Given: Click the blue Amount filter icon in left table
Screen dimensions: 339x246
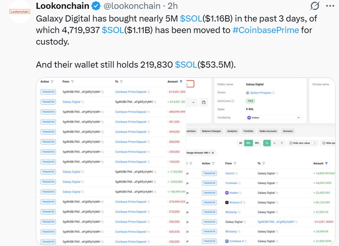Looking at the screenshot, I should tap(181, 81).
